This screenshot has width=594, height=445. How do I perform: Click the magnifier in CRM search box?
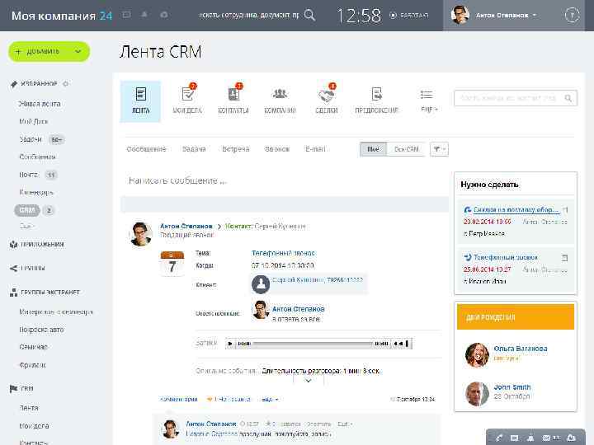tap(568, 98)
